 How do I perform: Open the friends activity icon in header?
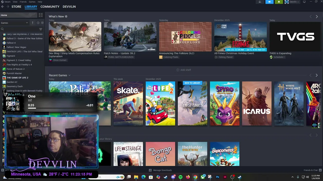coord(260,2)
